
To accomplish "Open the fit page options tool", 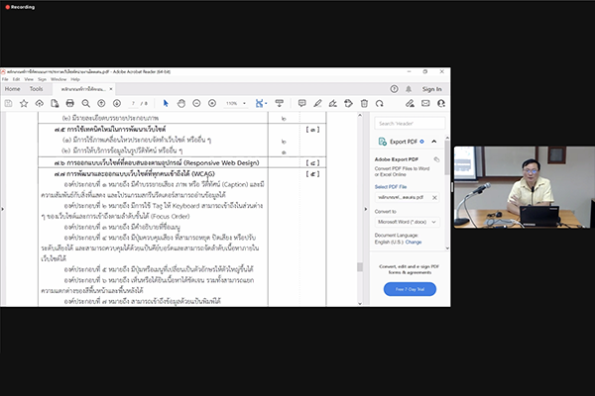I will 261,103.
